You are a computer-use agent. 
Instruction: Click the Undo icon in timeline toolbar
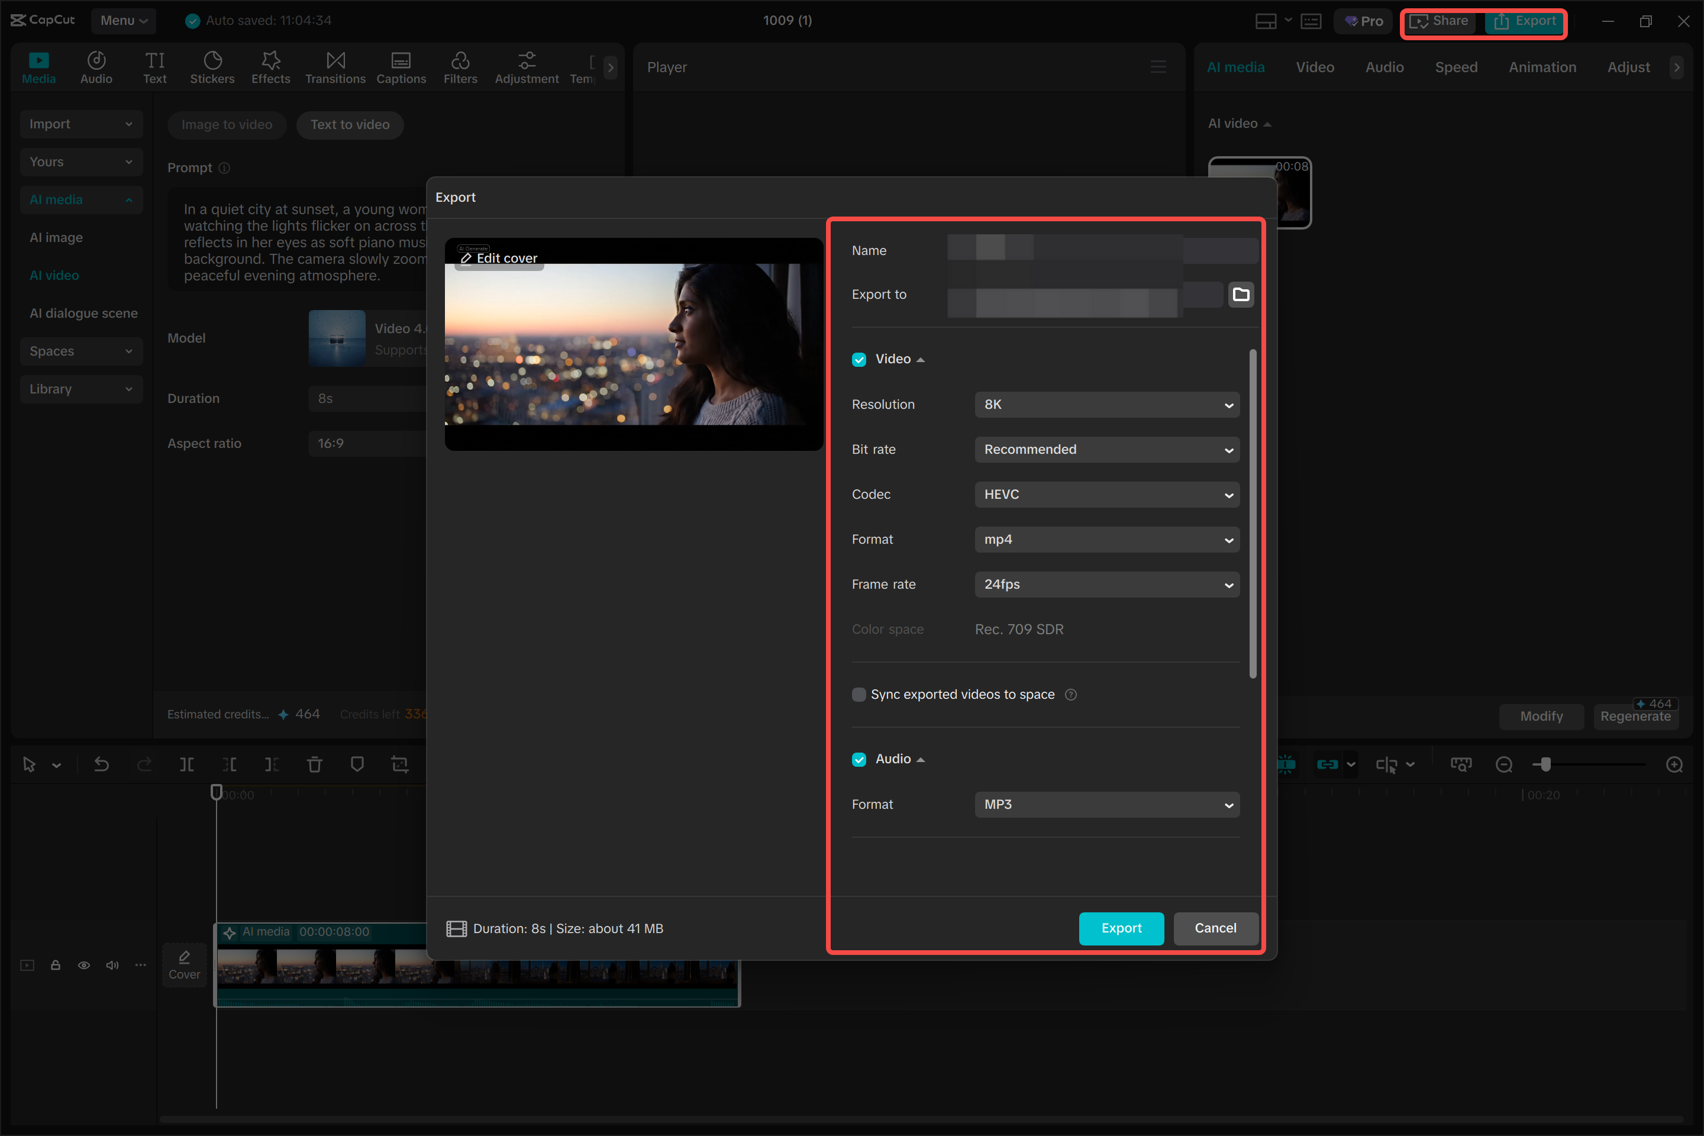pyautogui.click(x=101, y=764)
